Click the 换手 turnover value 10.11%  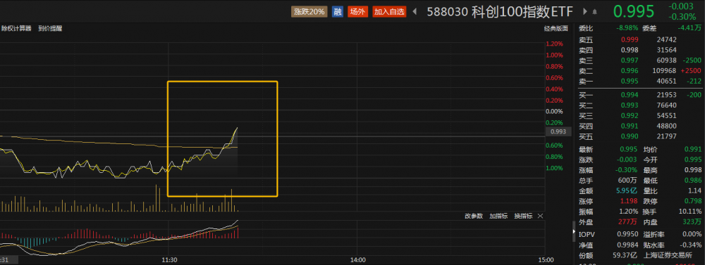tap(690, 211)
